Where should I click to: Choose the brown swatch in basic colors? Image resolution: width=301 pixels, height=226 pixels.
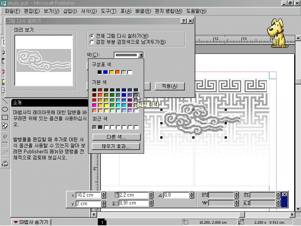100,90
